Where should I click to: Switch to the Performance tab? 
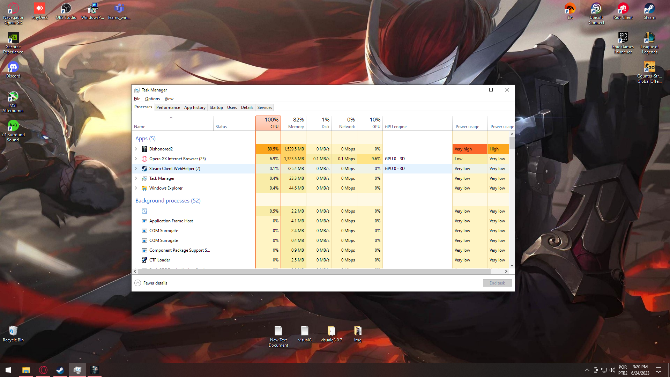point(168,108)
